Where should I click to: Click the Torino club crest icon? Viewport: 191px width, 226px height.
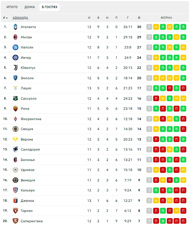pyautogui.click(x=15, y=211)
